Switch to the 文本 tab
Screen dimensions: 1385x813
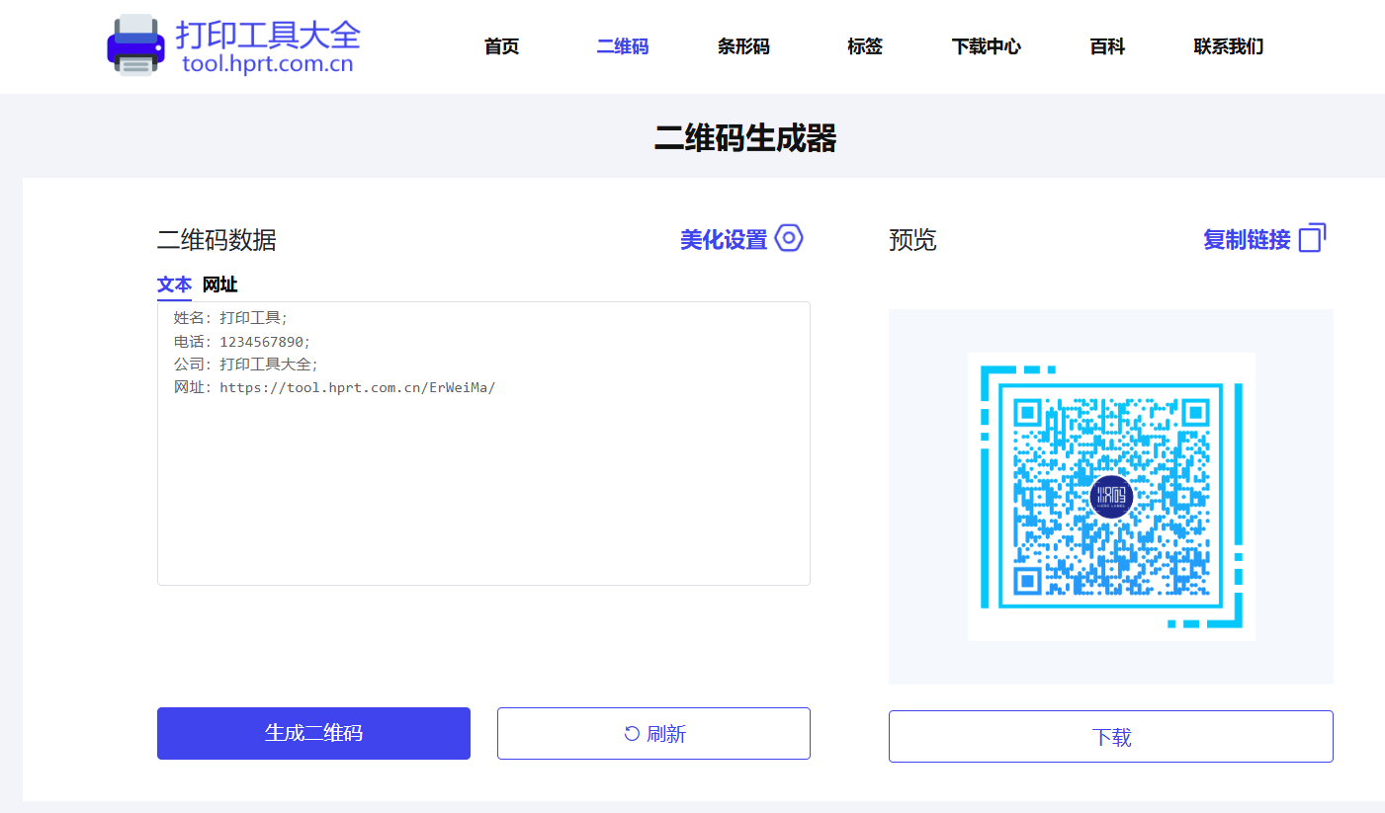click(x=174, y=285)
